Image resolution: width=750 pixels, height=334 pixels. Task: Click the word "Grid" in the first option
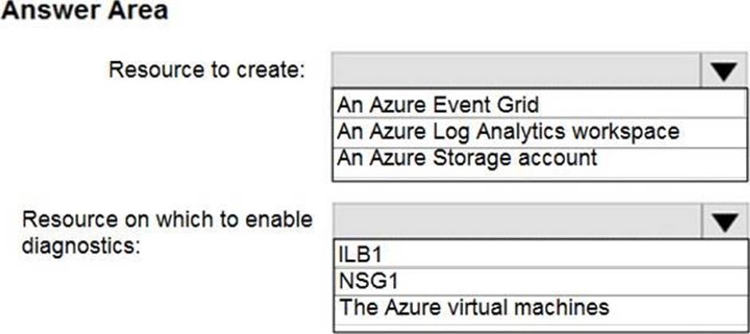click(520, 104)
